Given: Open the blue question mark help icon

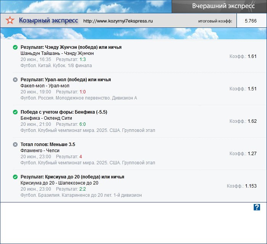Looking at the screenshot, I should (257, 207).
